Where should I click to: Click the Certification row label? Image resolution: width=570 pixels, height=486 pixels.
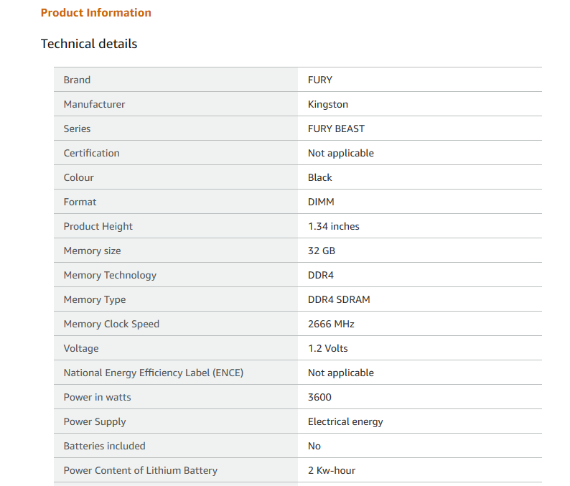click(91, 153)
